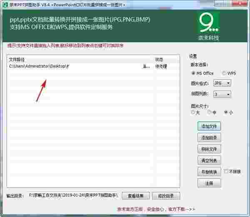The height and width of the screenshot is (217, 250).
Task: Click the 待处理 status cell
Action: [x=161, y=66]
